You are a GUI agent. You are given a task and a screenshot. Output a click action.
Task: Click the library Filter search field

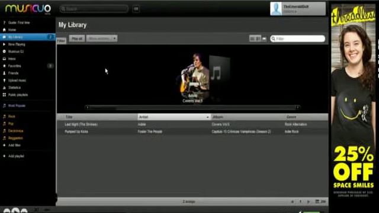point(297,38)
